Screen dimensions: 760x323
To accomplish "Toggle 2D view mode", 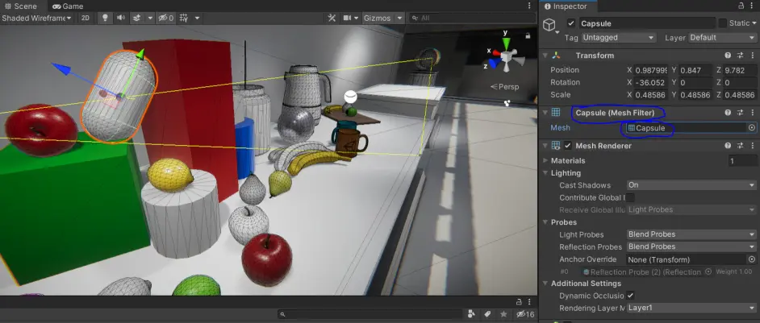I will click(x=86, y=18).
